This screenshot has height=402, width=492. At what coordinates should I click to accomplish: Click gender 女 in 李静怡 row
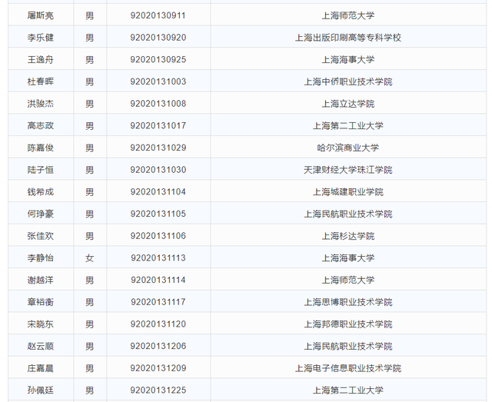(x=90, y=258)
